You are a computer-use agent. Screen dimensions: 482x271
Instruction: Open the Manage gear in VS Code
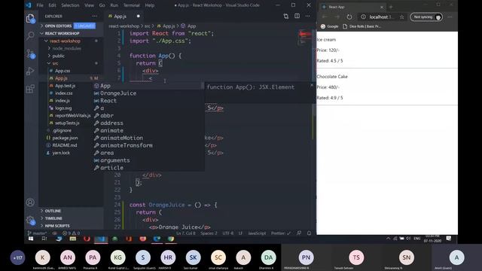coord(30,220)
